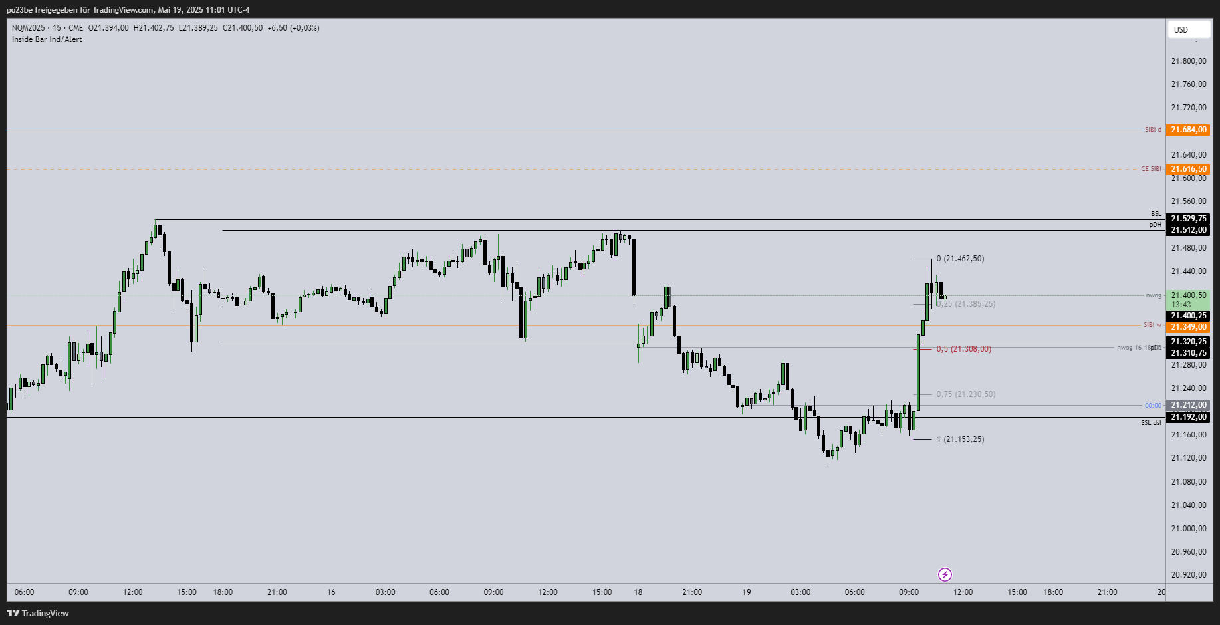Click the gray 00:00 open price label 21.212,00

[x=1188, y=405]
